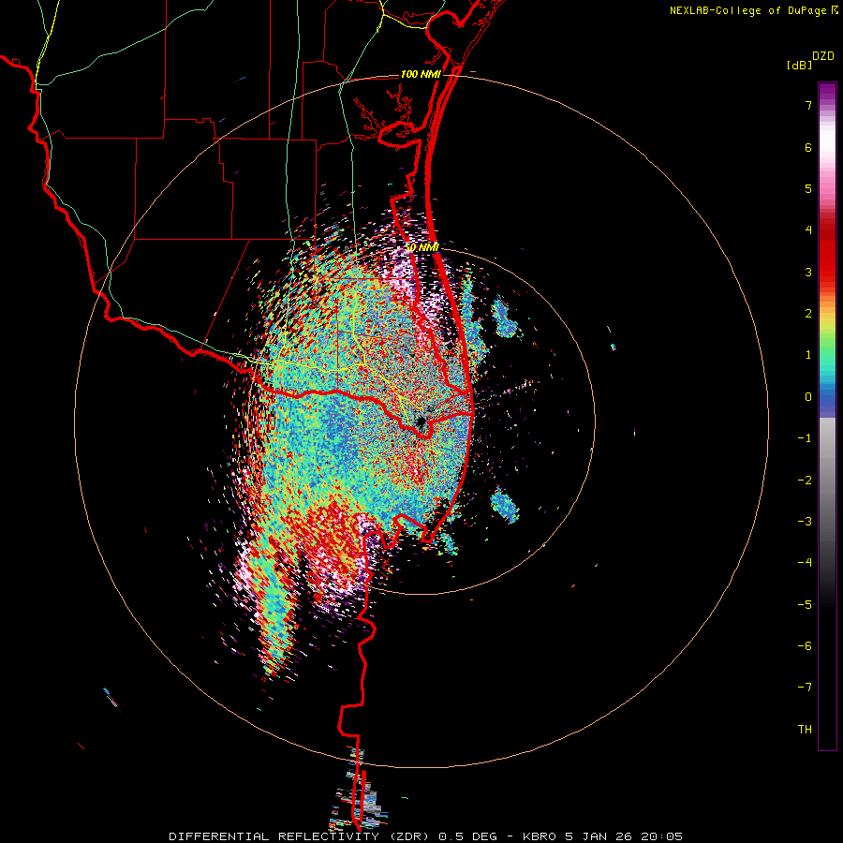Click the -3 value on the scale
The image size is (843, 843).
click(x=805, y=522)
